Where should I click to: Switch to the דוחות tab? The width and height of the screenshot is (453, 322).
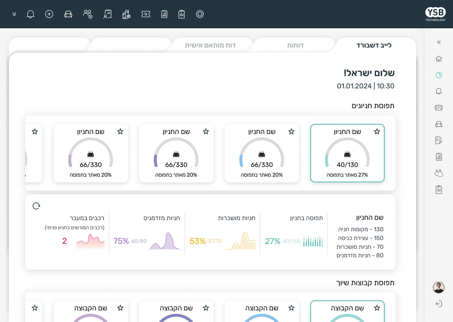[295, 45]
